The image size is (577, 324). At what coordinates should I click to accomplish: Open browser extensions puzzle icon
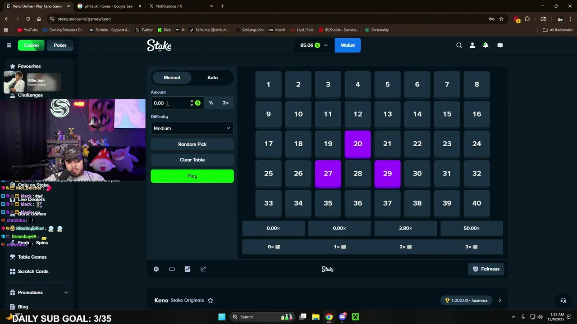tap(527, 19)
